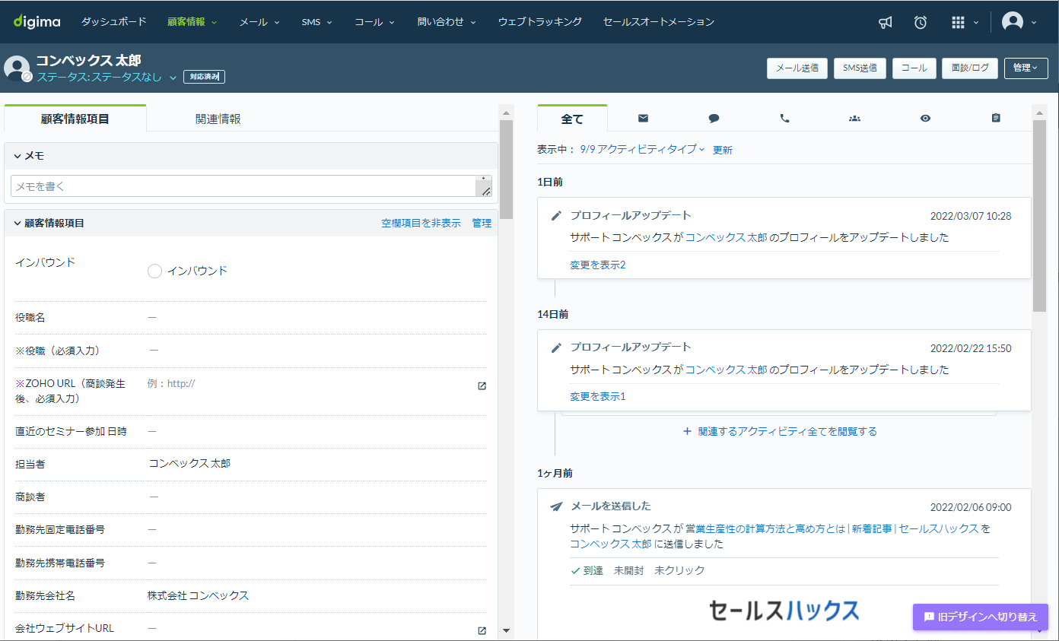Go to ダッシュボード

[x=114, y=22]
